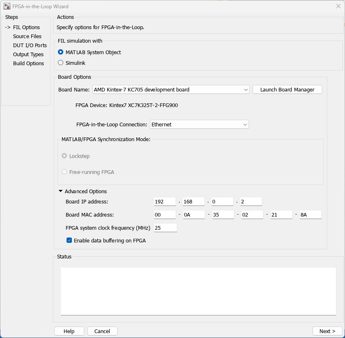This screenshot has height=338, width=345.
Task: Click the Specify options for FPGA-in-the-Loop text
Action: [100, 27]
